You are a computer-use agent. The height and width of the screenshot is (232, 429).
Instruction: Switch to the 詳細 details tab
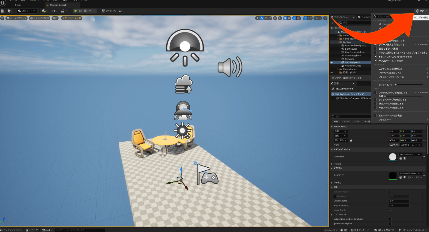point(336,83)
